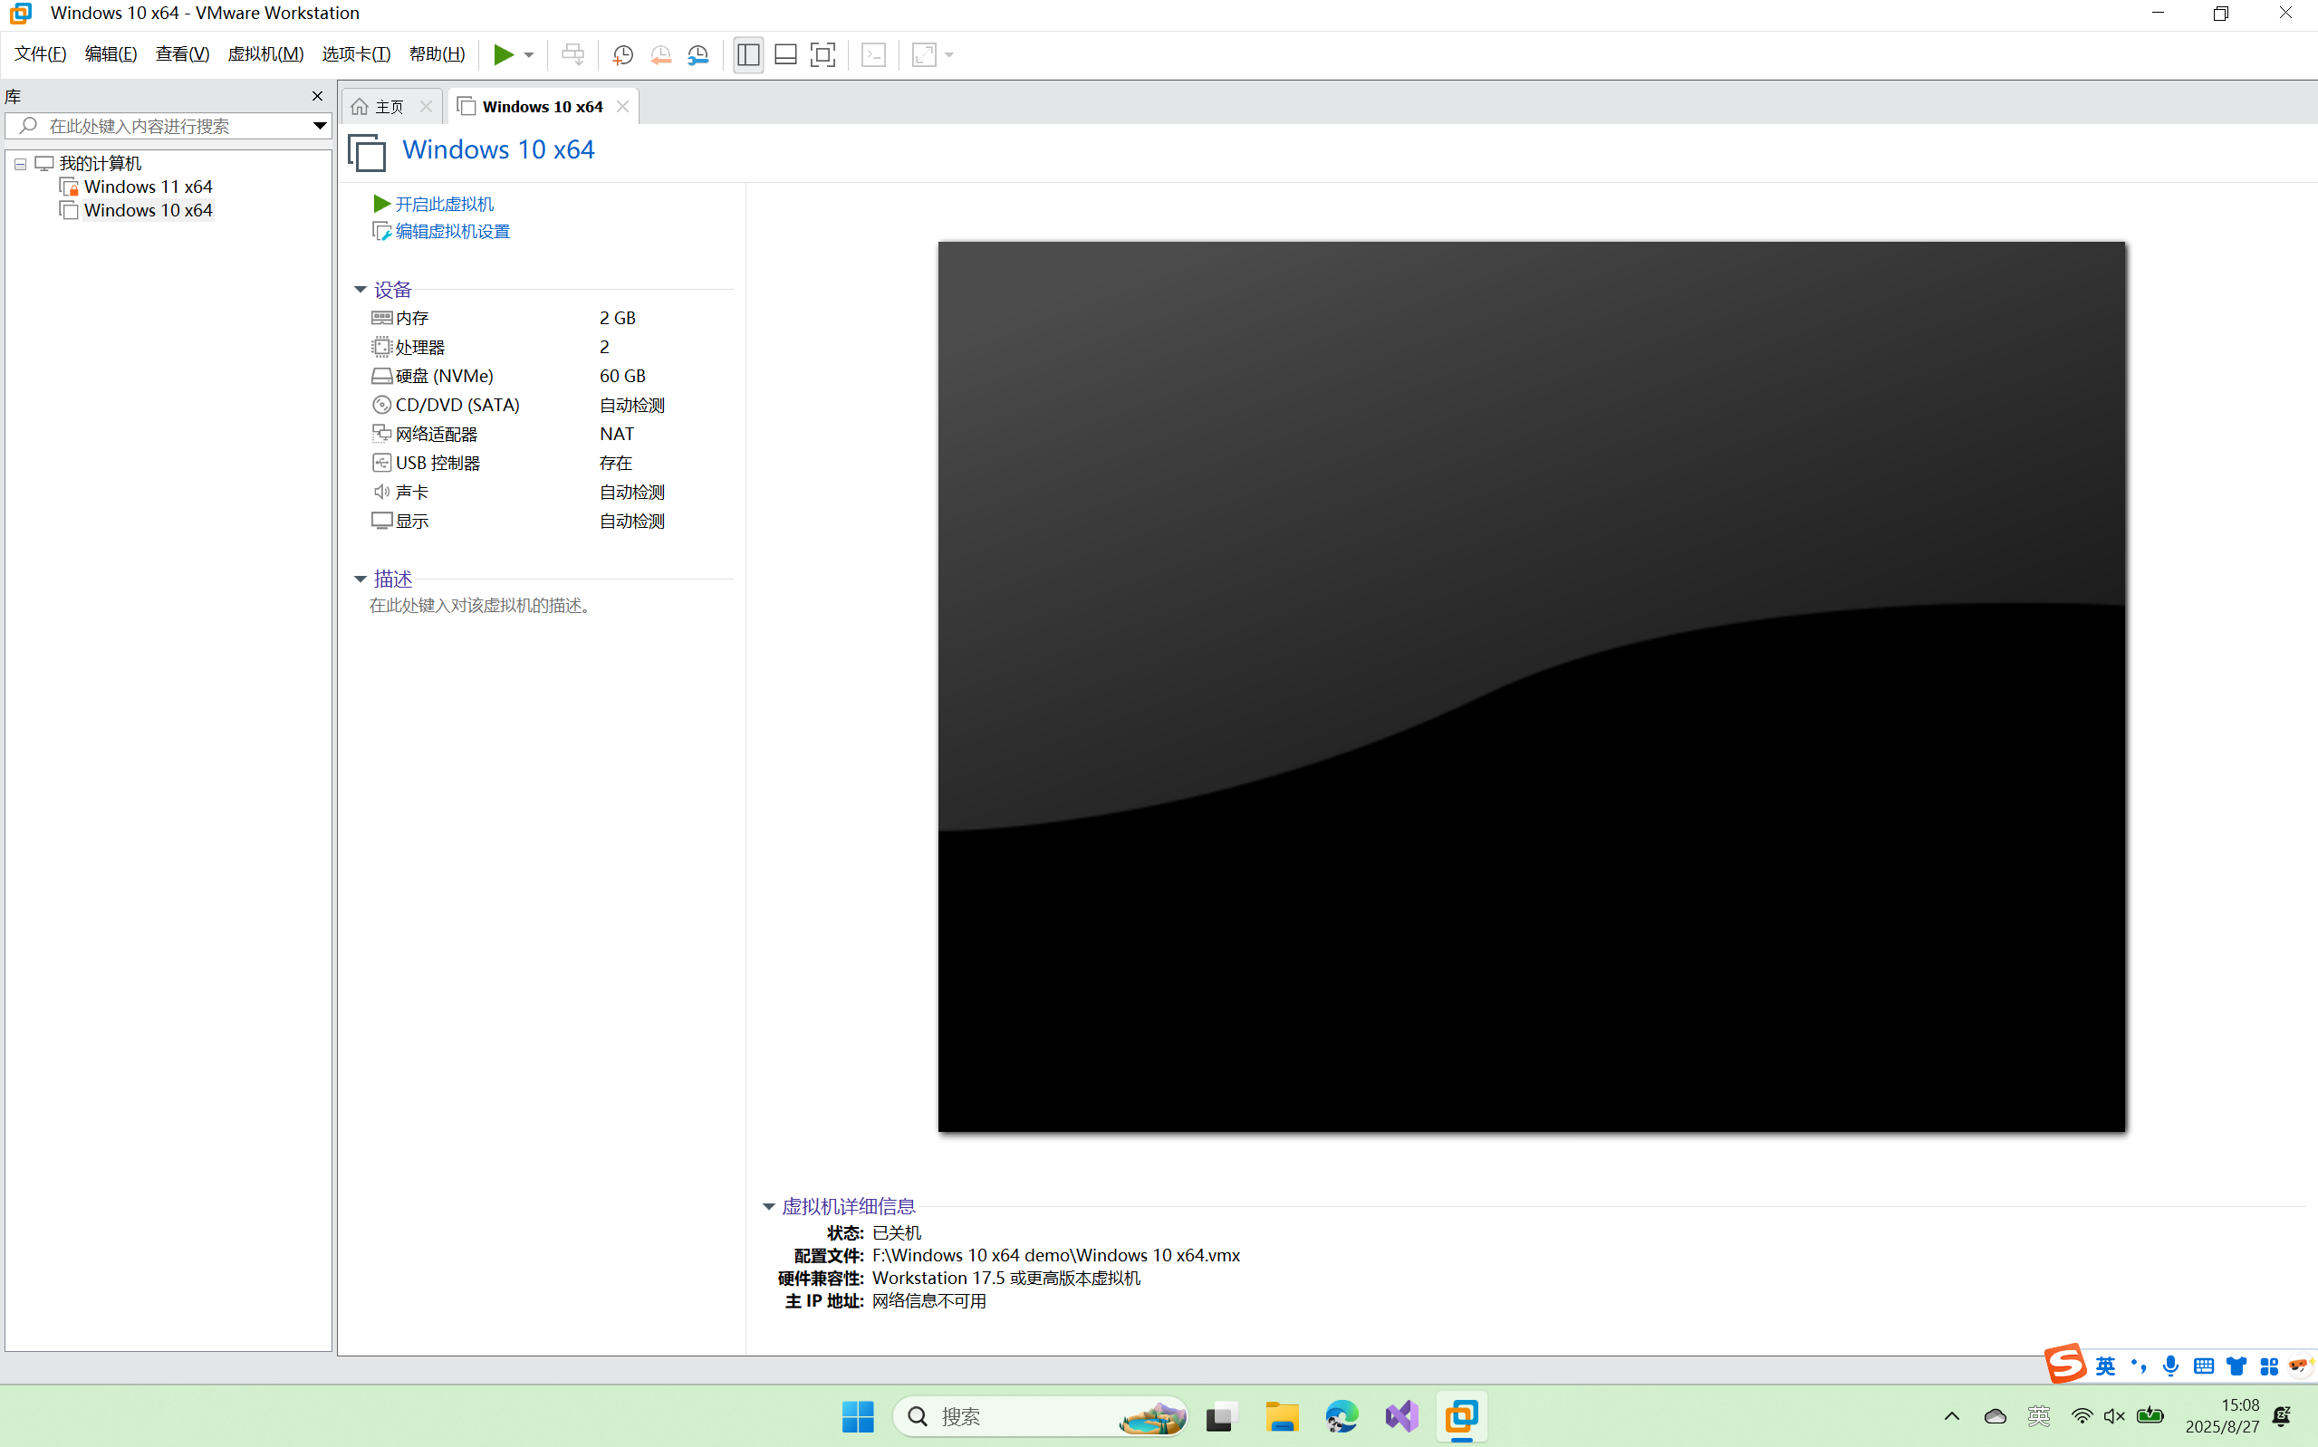Screen dimensions: 2318x1447
Task: Collapse the 设备 devices section
Action: pos(361,289)
